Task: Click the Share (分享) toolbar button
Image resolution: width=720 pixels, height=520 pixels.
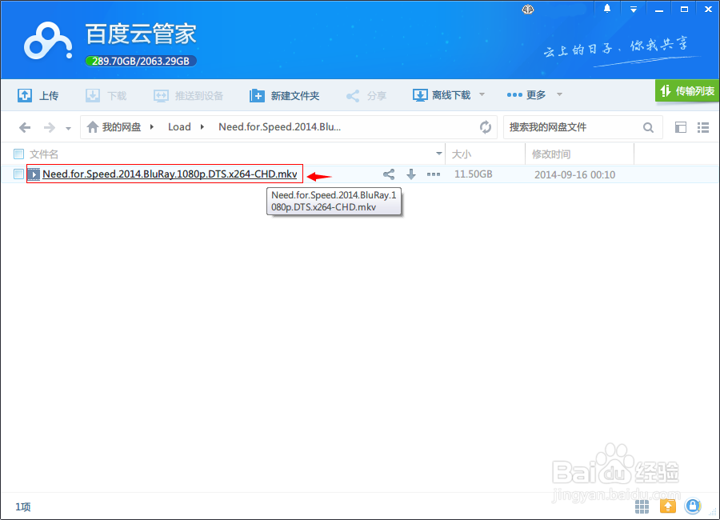Action: (x=366, y=95)
